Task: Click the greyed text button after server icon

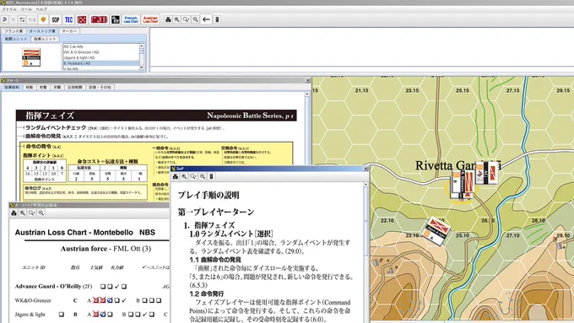Action: click(32, 19)
